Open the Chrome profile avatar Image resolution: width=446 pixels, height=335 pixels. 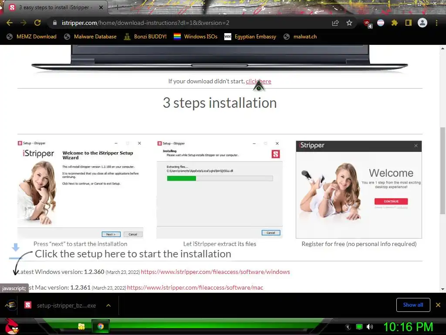pos(422,23)
